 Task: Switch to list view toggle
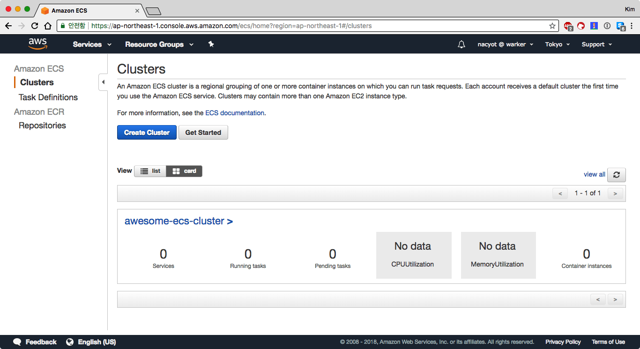[x=150, y=171]
